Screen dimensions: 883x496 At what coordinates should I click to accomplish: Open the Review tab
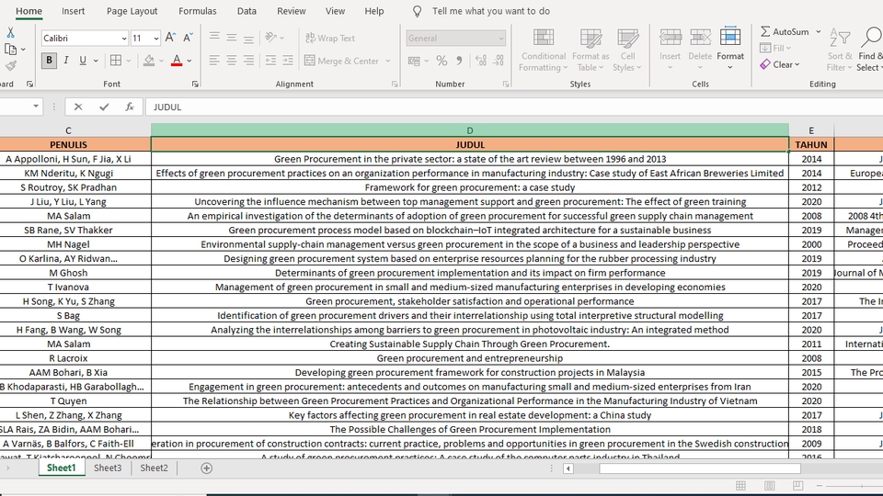(x=292, y=11)
